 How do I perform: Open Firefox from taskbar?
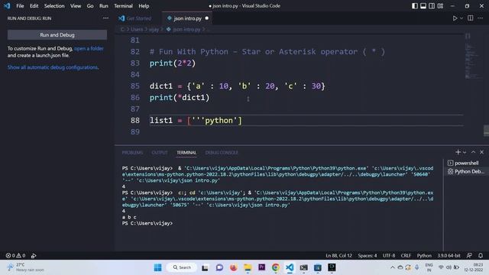coord(233,267)
